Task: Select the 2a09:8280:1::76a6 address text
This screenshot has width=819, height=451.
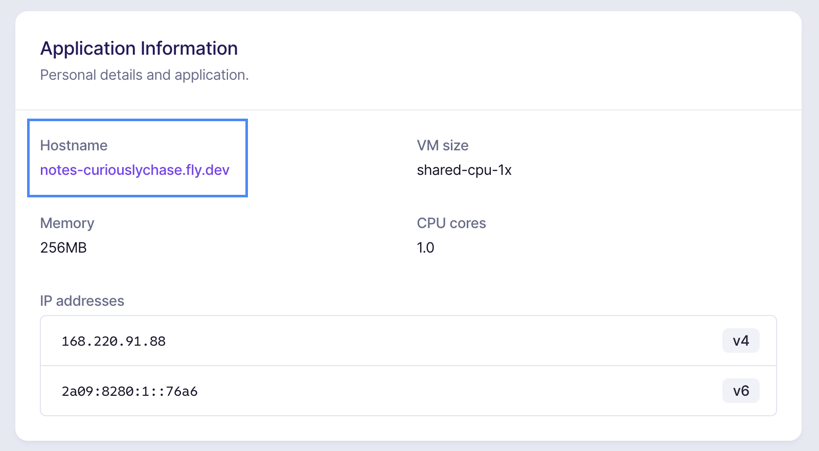Action: coord(129,391)
